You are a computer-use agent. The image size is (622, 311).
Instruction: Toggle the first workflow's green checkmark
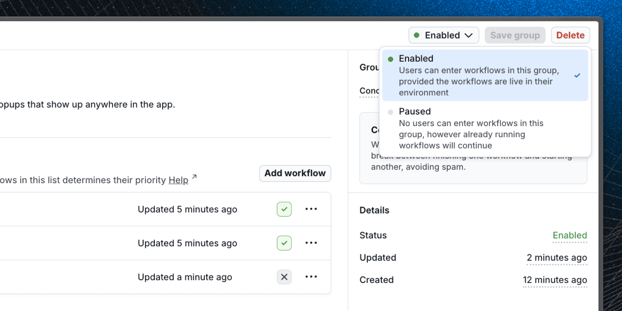(284, 209)
